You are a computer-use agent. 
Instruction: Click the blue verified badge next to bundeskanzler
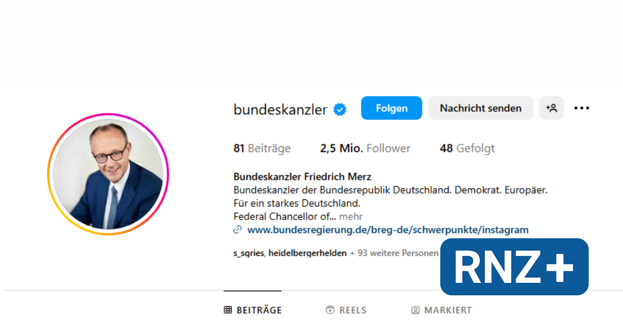[x=340, y=110]
